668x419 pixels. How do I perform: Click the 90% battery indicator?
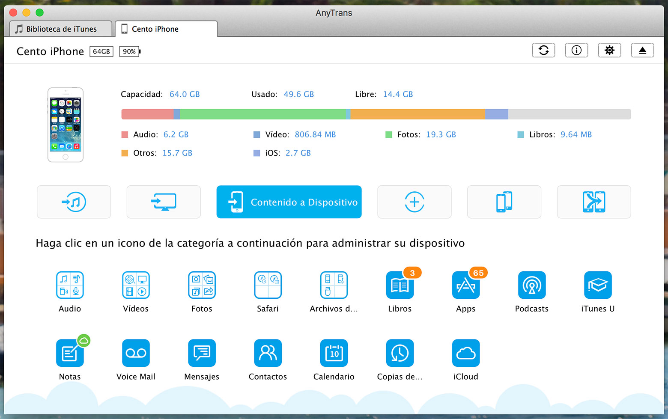pyautogui.click(x=130, y=51)
